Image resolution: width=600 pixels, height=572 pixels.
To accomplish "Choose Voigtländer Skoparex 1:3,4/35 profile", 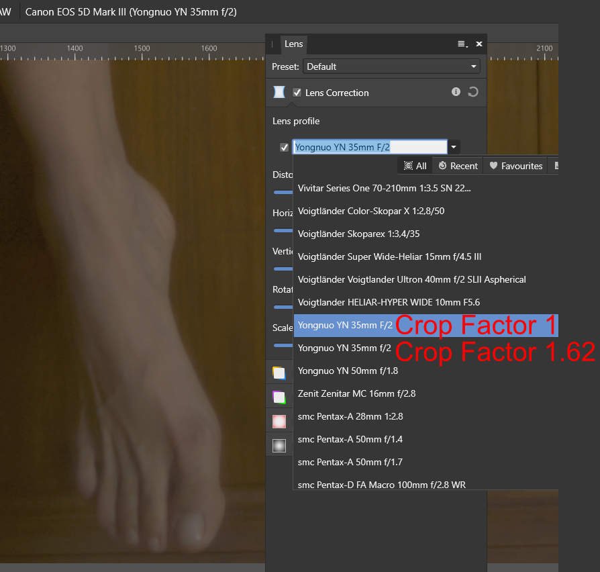I will point(426,234).
